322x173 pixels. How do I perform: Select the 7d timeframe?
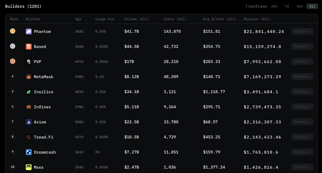[287, 6]
